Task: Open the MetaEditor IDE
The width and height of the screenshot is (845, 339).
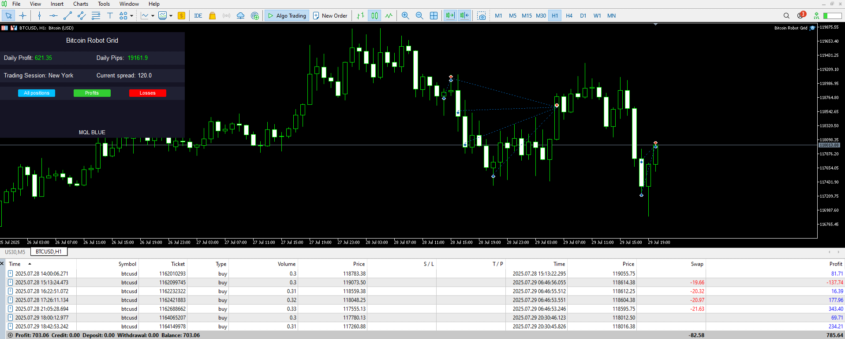Action: click(198, 16)
